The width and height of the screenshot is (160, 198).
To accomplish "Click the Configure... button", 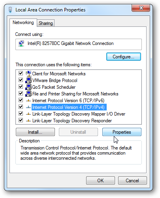I will (124, 57).
